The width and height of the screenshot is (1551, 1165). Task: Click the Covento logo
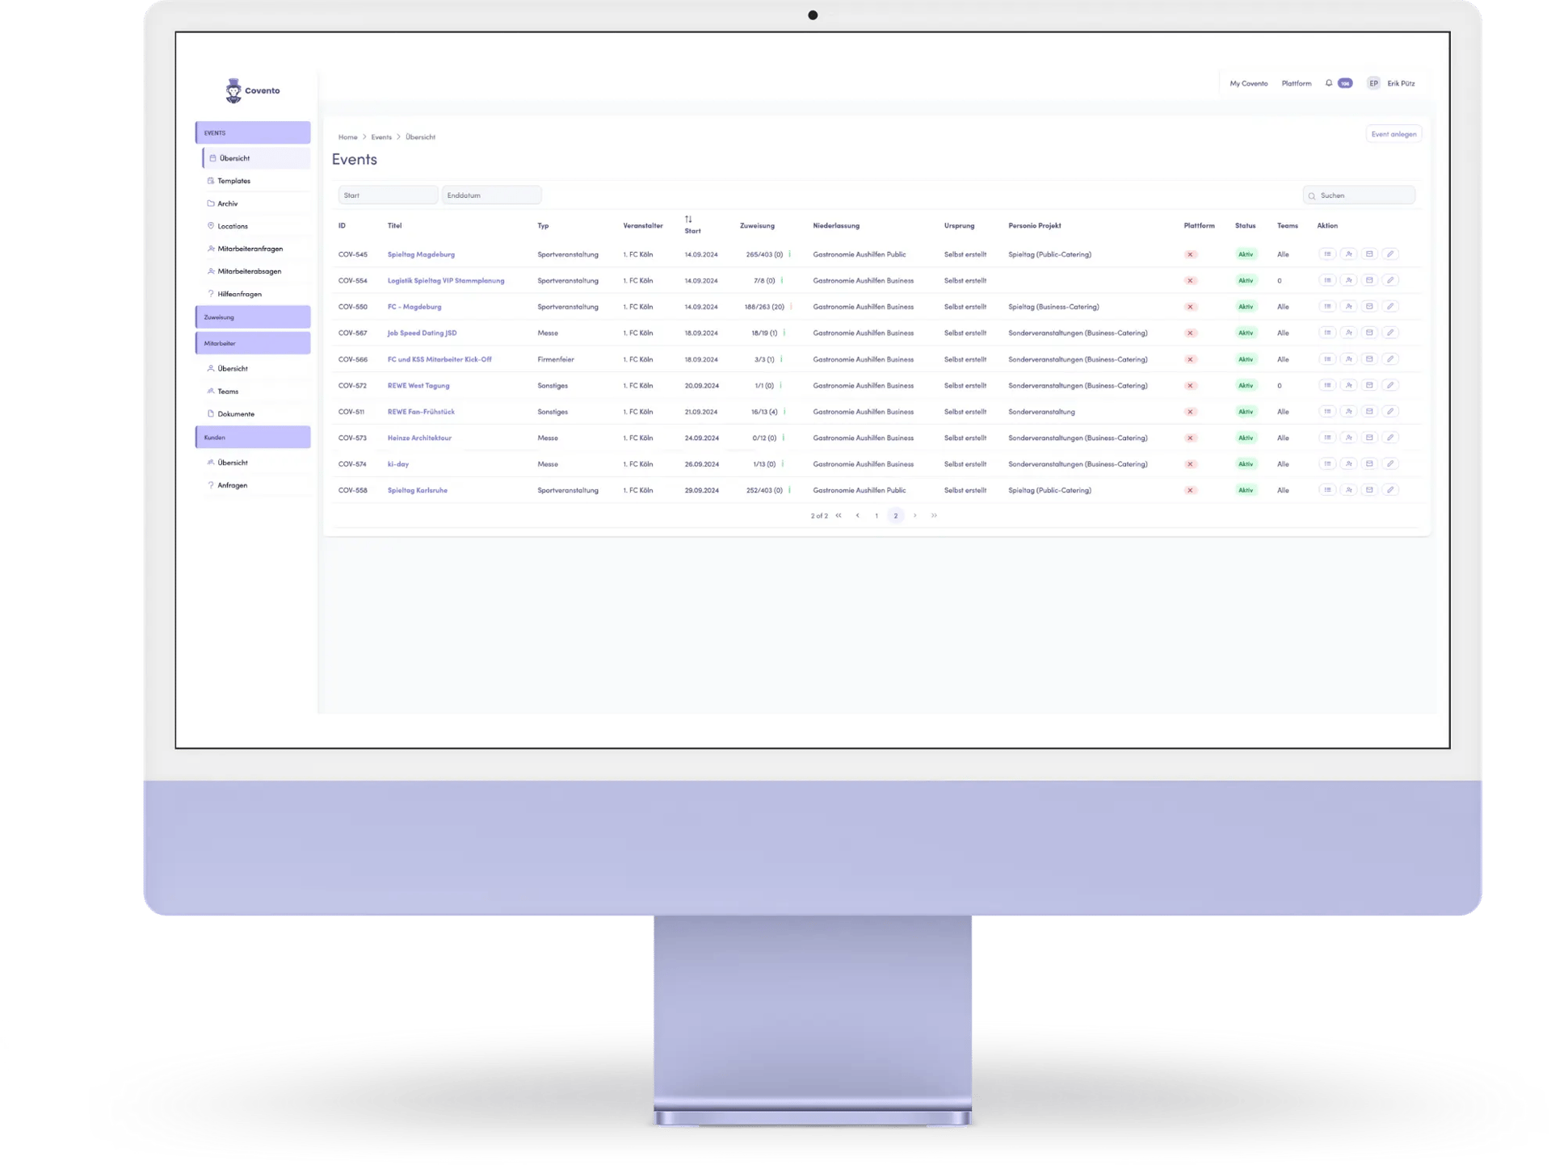(x=253, y=90)
